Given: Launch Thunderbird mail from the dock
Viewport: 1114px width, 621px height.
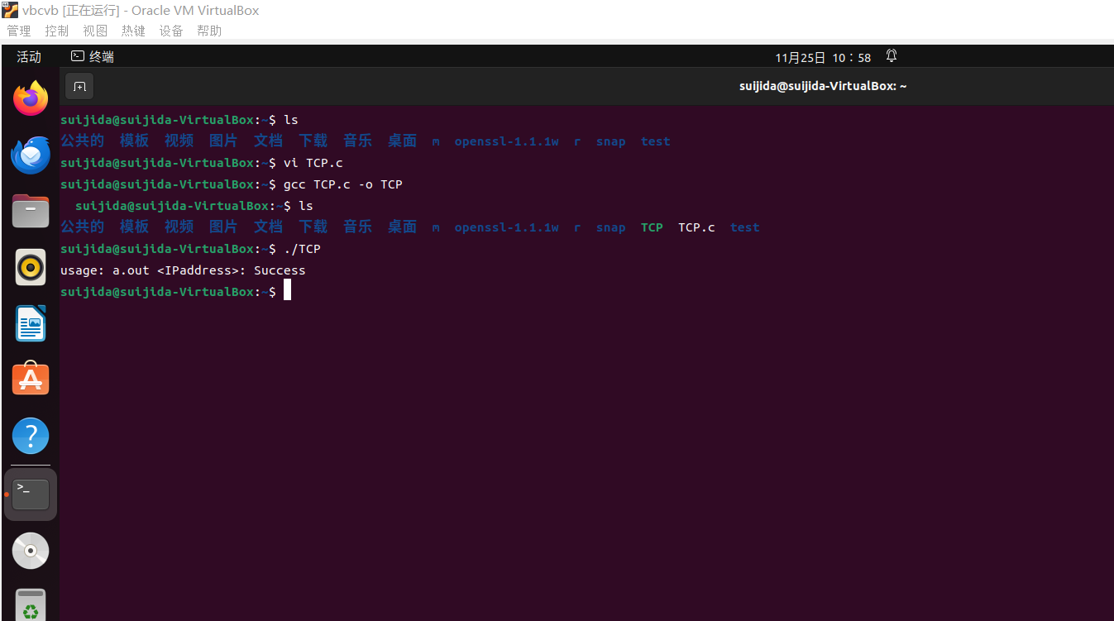Looking at the screenshot, I should tap(31, 155).
